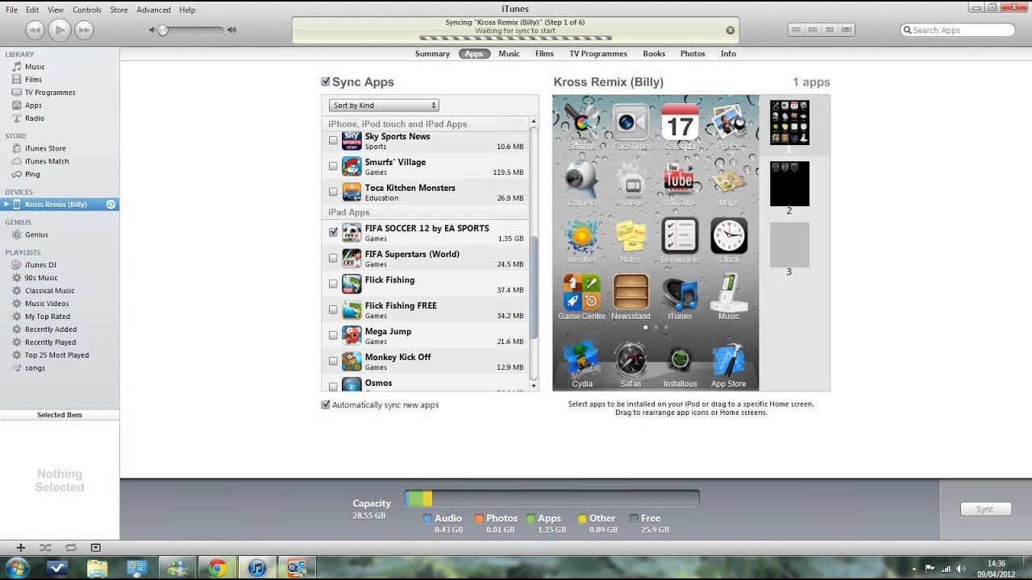Select Cydia icon in the dock
Screen dimensions: 1032x580
(x=581, y=364)
